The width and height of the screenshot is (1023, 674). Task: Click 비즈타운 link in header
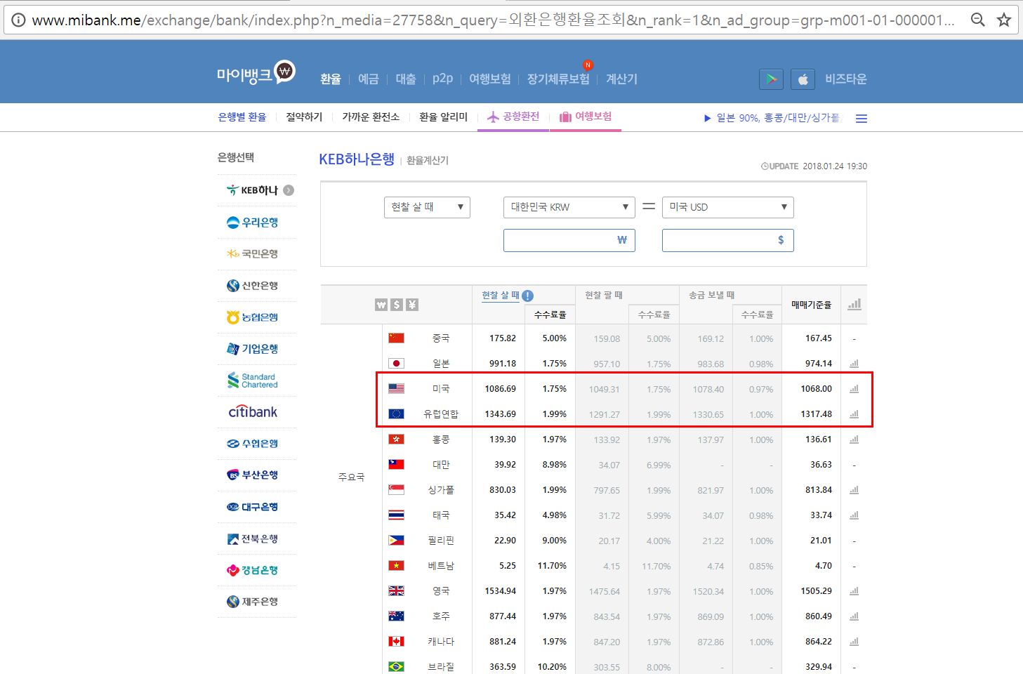(846, 79)
